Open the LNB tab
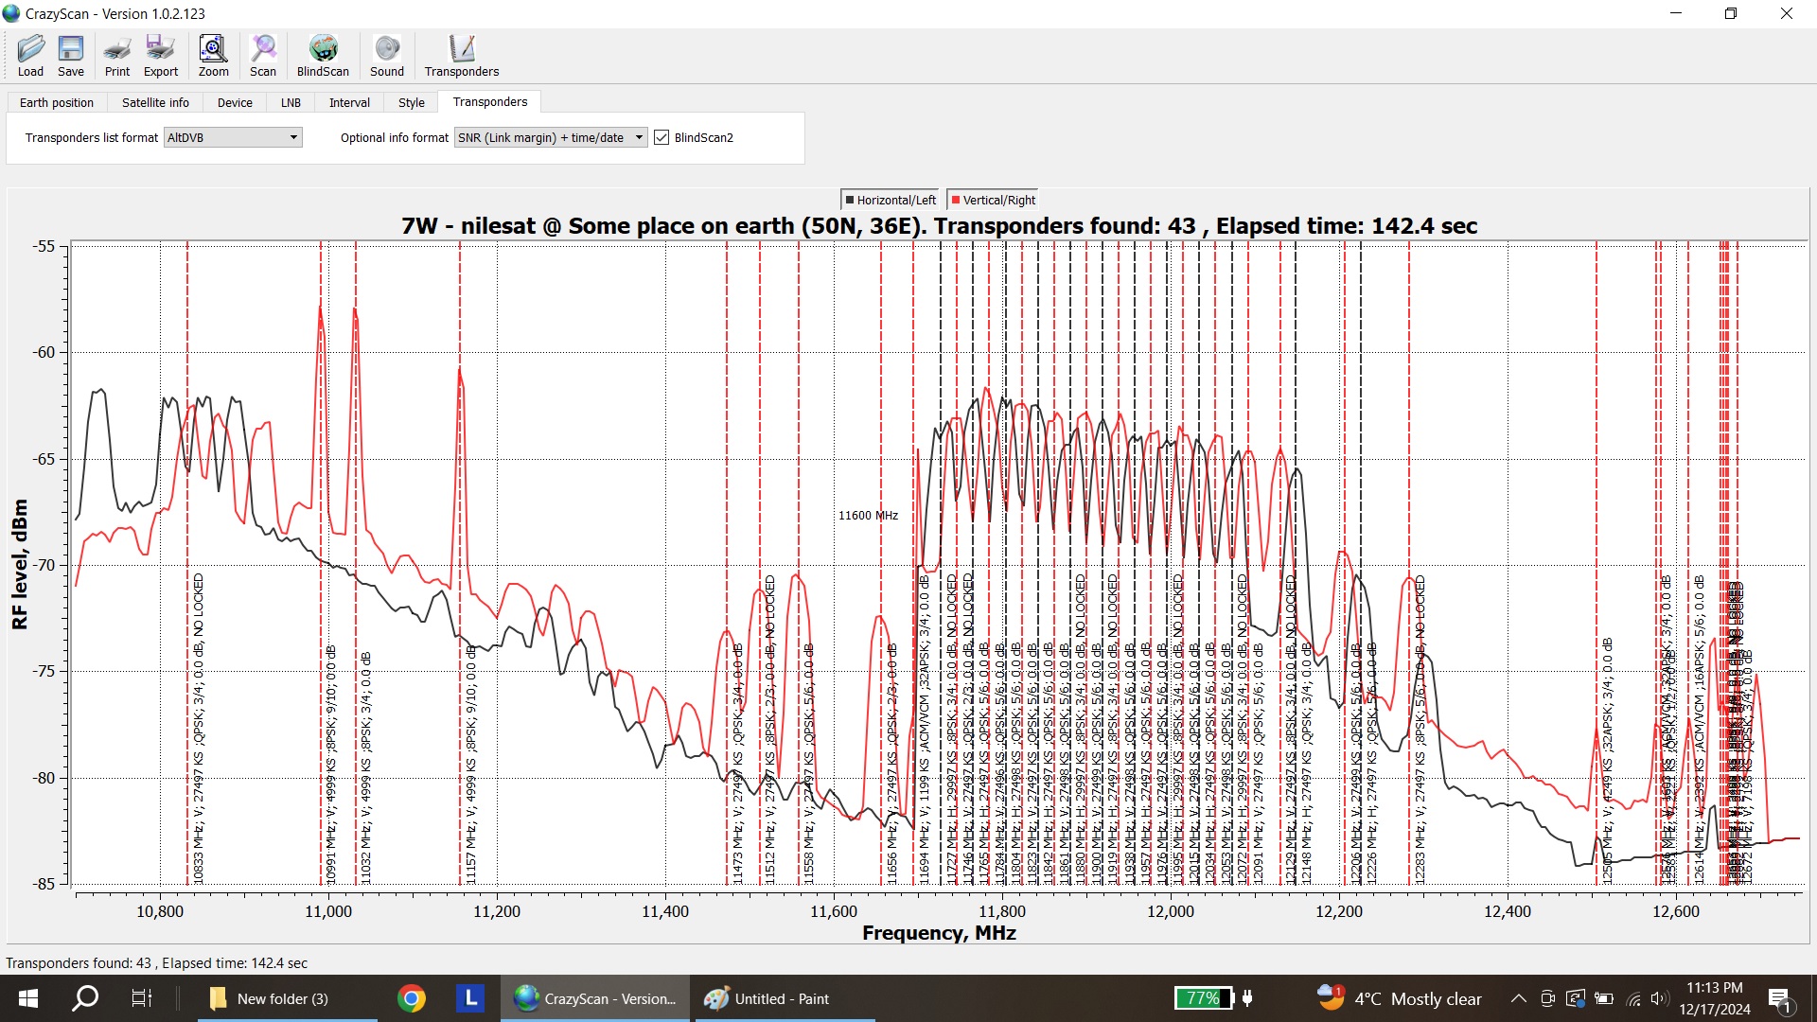1817x1022 pixels. [x=291, y=103]
